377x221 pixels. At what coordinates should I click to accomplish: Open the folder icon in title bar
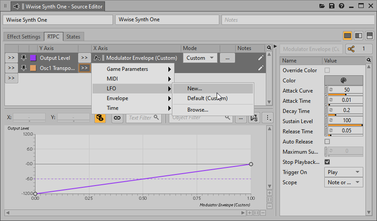tap(322, 6)
